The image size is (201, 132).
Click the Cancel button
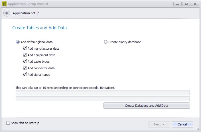(x=182, y=124)
